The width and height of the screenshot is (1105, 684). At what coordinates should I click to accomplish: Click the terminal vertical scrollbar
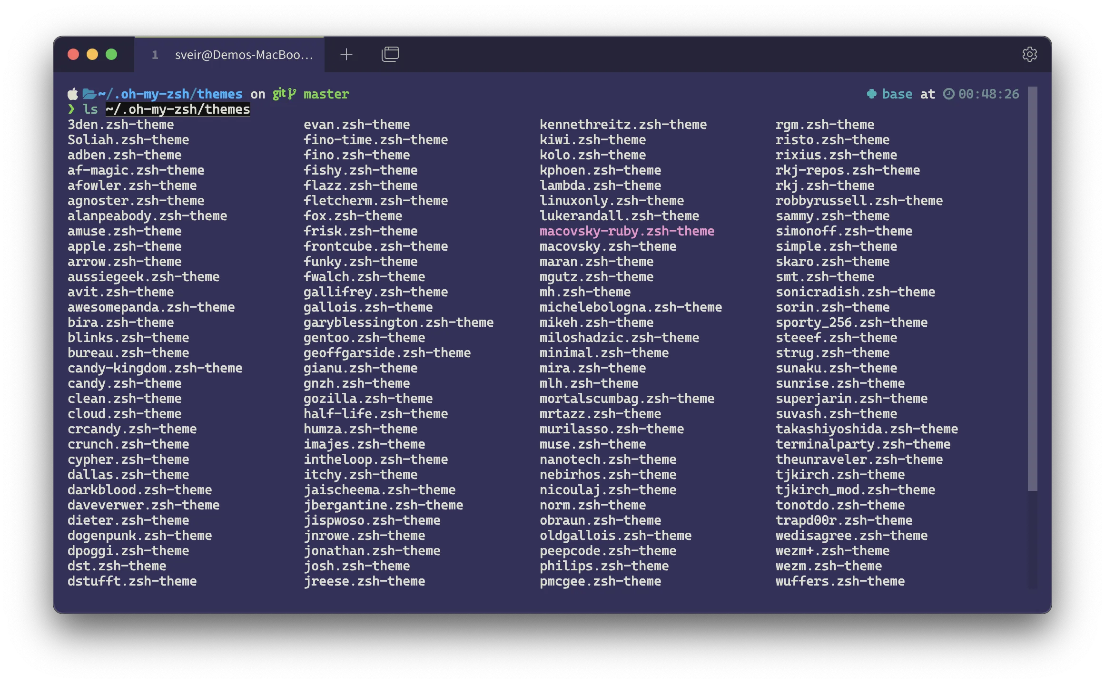tap(1032, 288)
